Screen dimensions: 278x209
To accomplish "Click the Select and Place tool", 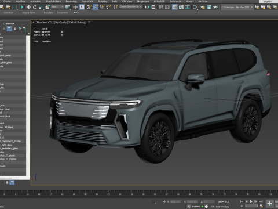I will [47, 8].
